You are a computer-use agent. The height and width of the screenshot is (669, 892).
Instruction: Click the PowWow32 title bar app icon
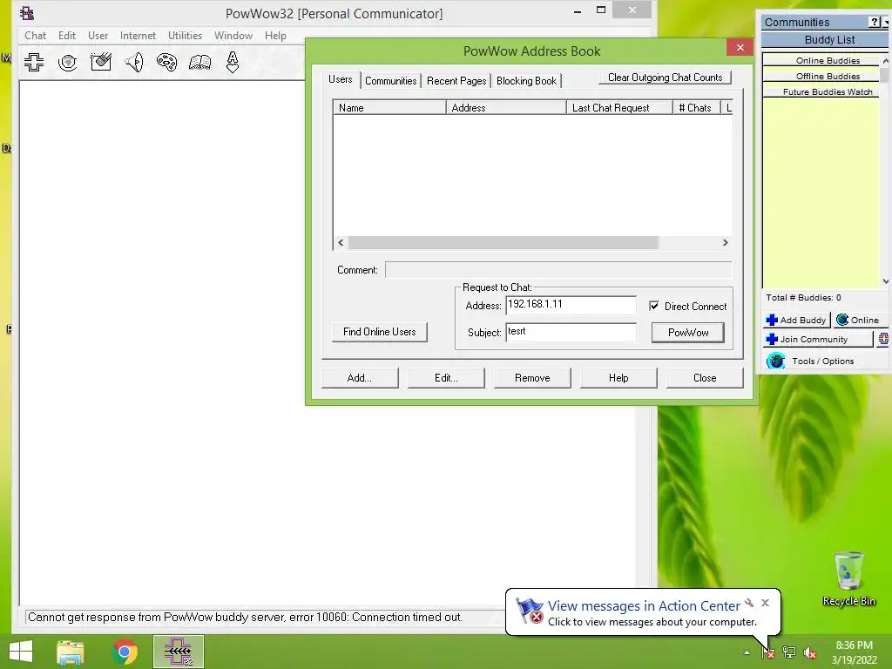tap(27, 13)
